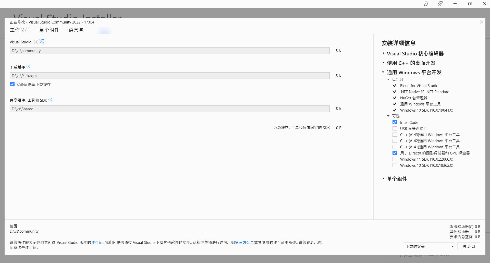This screenshot has width=490, height=263.
Task: Click the Visual Studio IDE path field
Action: (170, 51)
